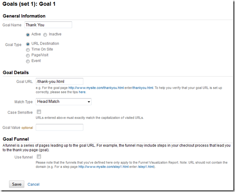
Task: Open the mysite.com/thankyou.html example link
Action: pyautogui.click(x=96, y=88)
